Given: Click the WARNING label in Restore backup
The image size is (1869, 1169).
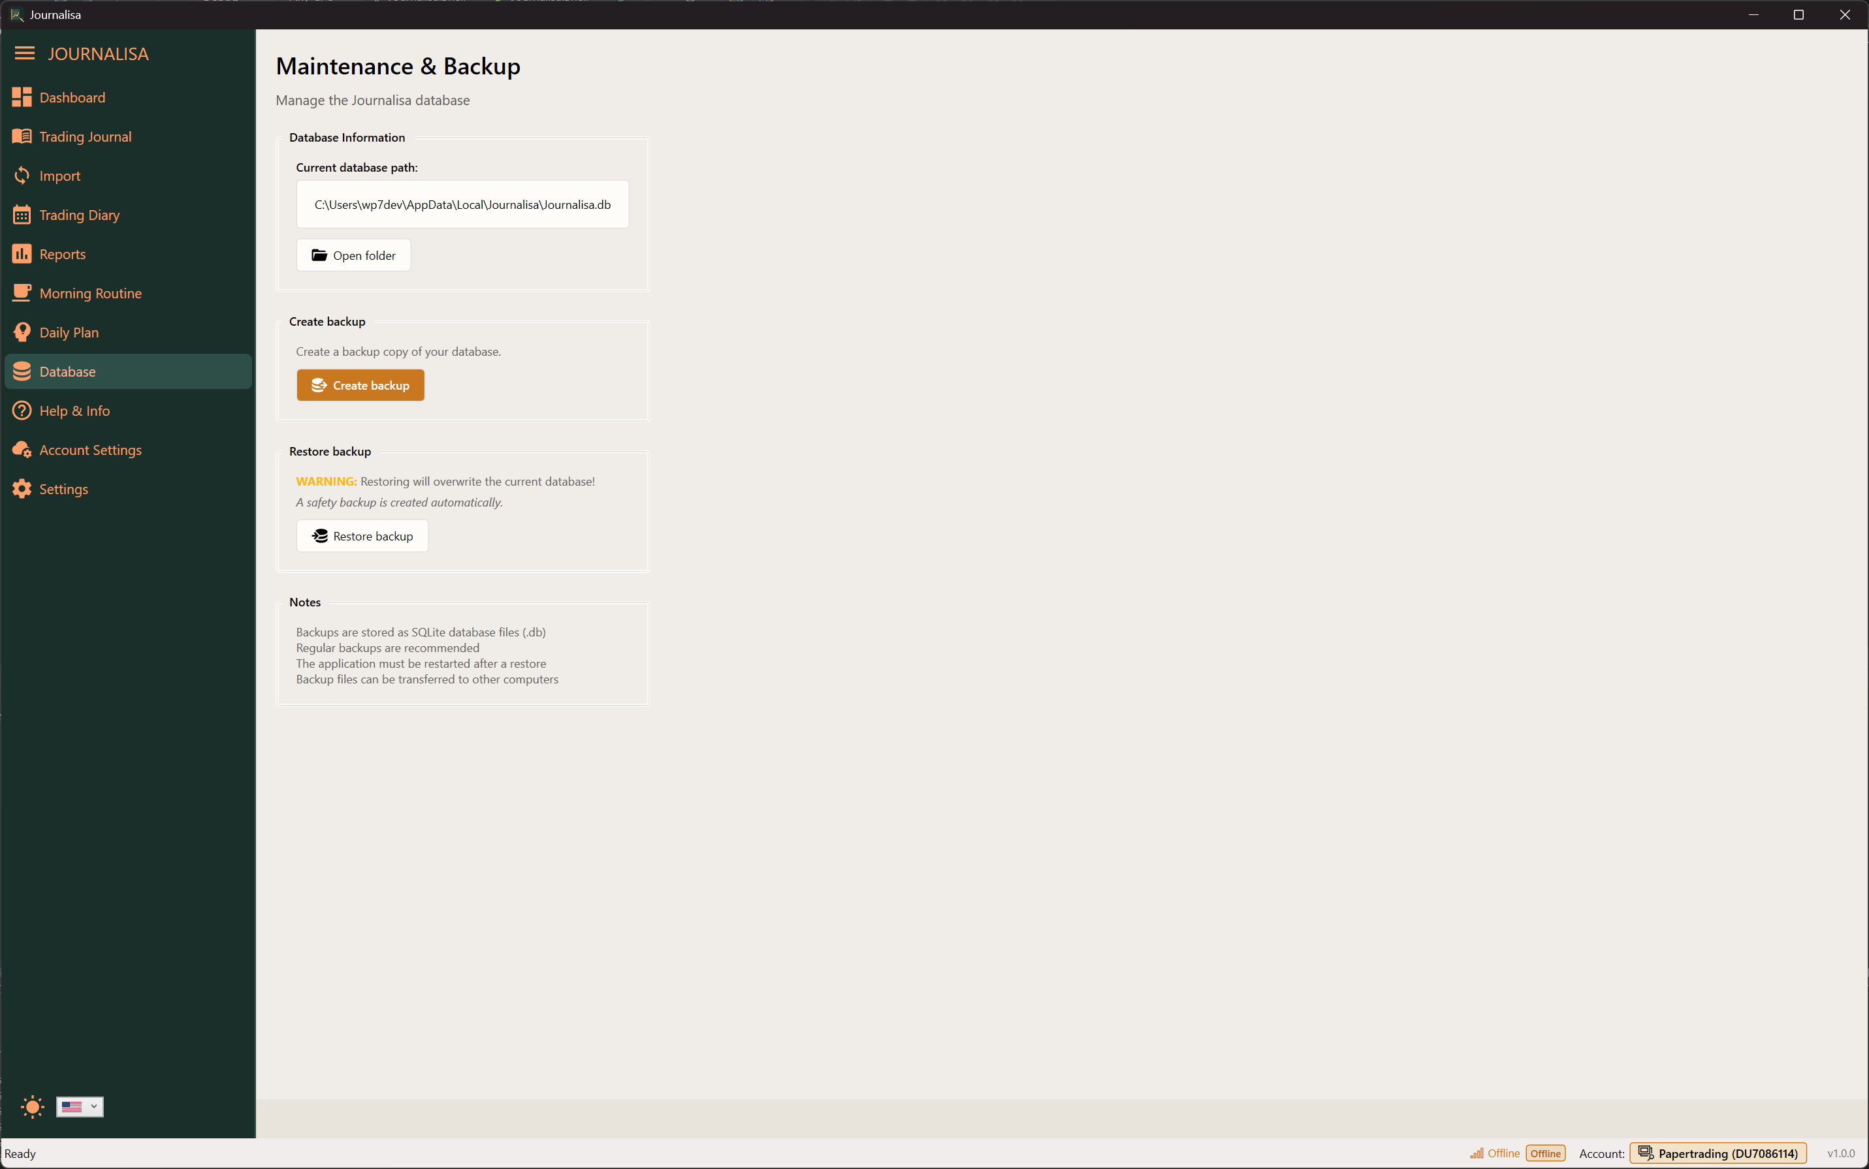Looking at the screenshot, I should tap(327, 481).
